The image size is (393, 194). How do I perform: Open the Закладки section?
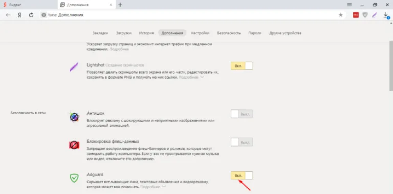pyautogui.click(x=100, y=33)
